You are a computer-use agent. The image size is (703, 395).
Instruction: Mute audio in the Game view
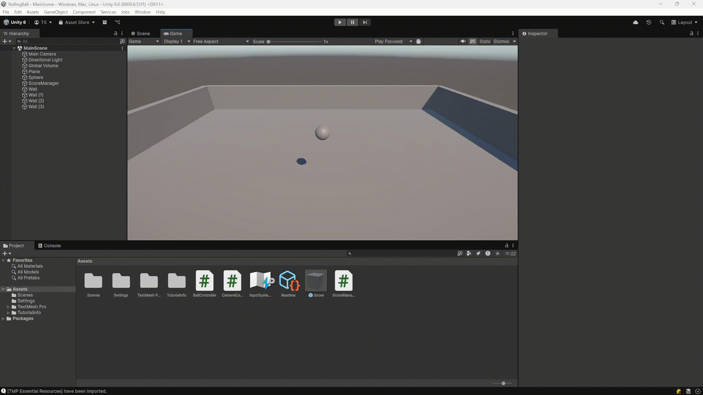[x=463, y=41]
